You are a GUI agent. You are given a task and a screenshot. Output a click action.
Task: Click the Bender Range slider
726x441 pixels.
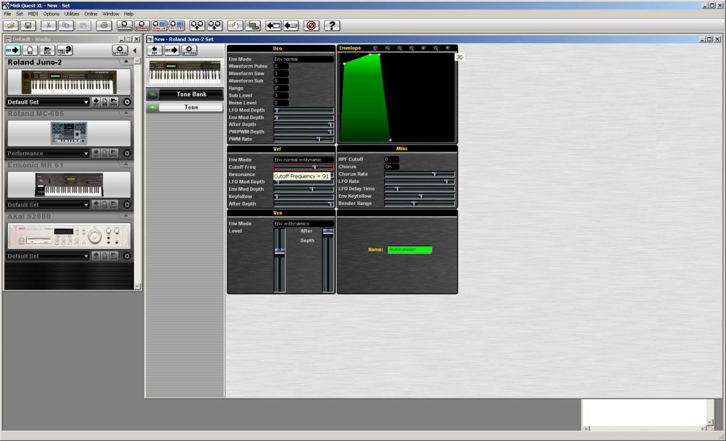click(x=420, y=203)
